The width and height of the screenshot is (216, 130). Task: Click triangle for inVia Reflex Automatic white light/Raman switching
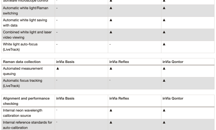click(x=111, y=8)
